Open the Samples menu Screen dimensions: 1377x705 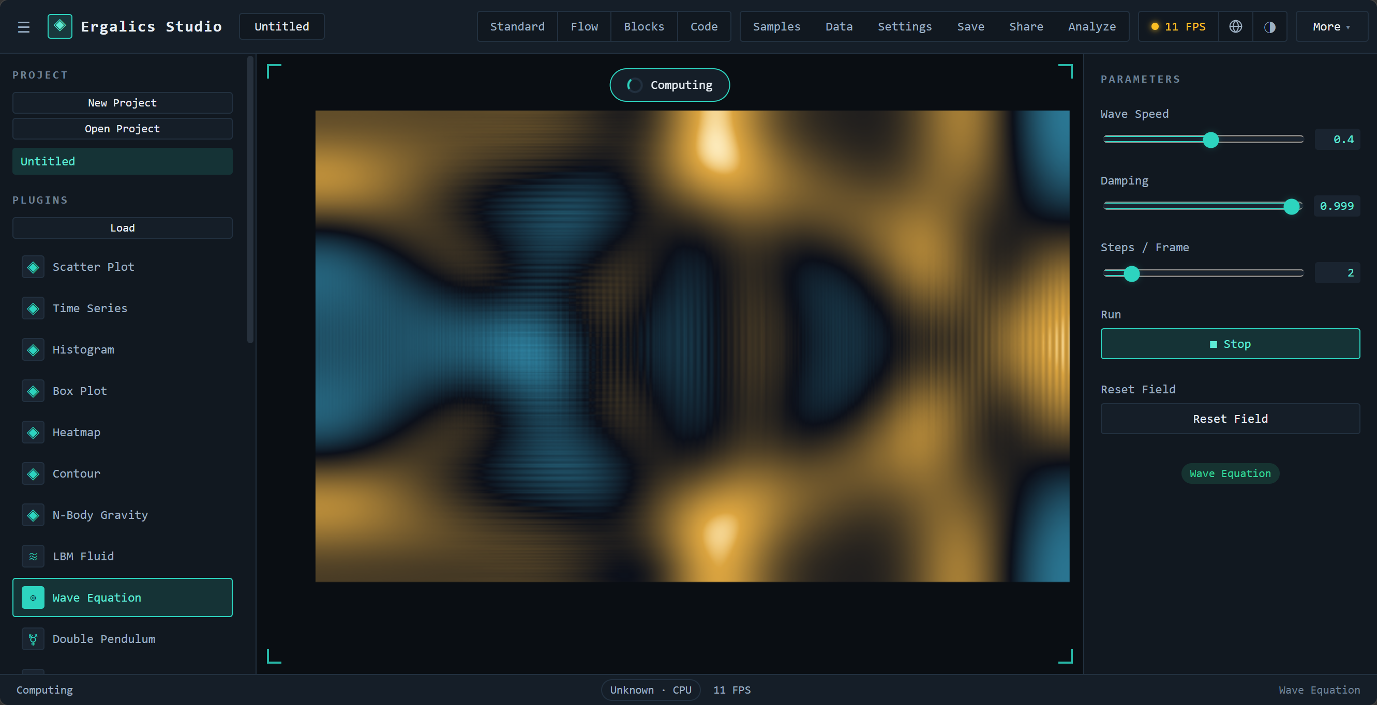point(777,27)
